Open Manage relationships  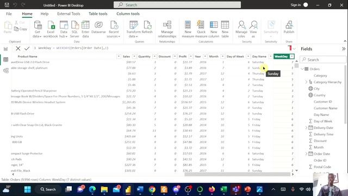pos(167,29)
